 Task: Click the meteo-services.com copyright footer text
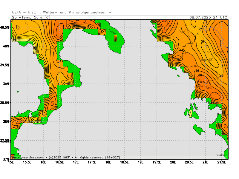66,158
